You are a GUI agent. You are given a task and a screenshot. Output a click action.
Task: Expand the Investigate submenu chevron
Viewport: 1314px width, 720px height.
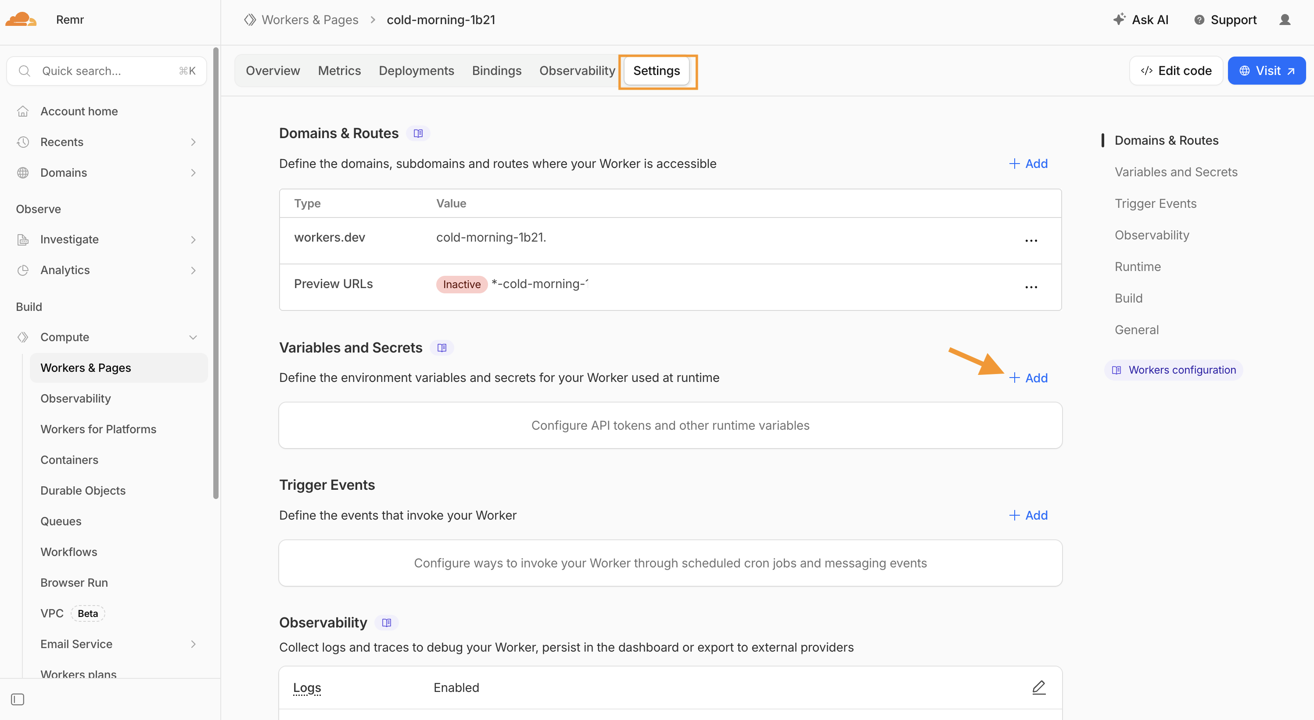[193, 239]
